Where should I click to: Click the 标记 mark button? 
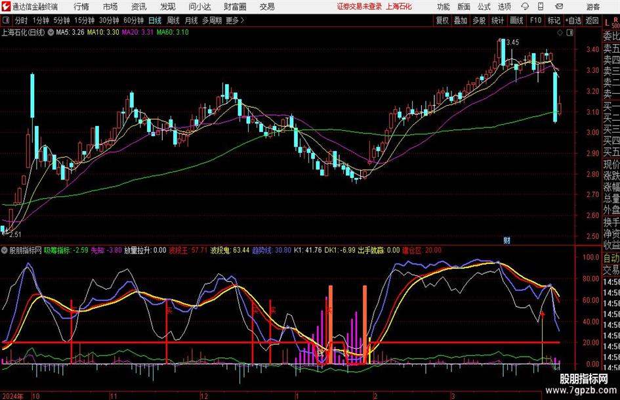point(554,20)
